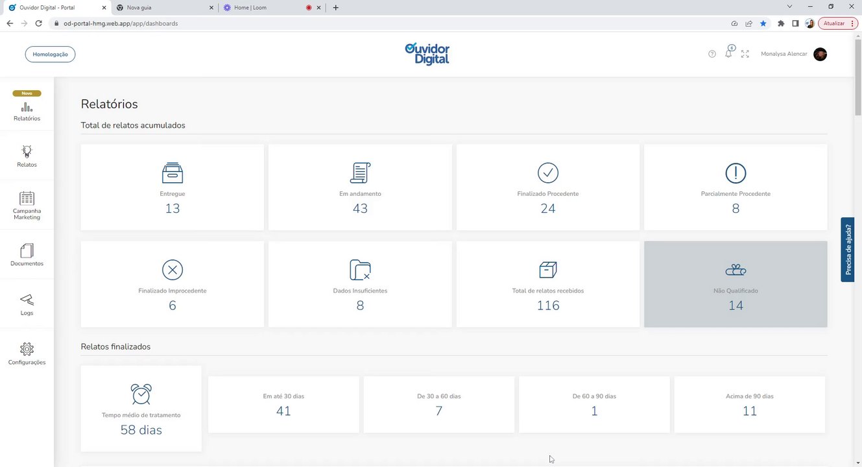Open a new browser tab with plus button

pos(335,8)
